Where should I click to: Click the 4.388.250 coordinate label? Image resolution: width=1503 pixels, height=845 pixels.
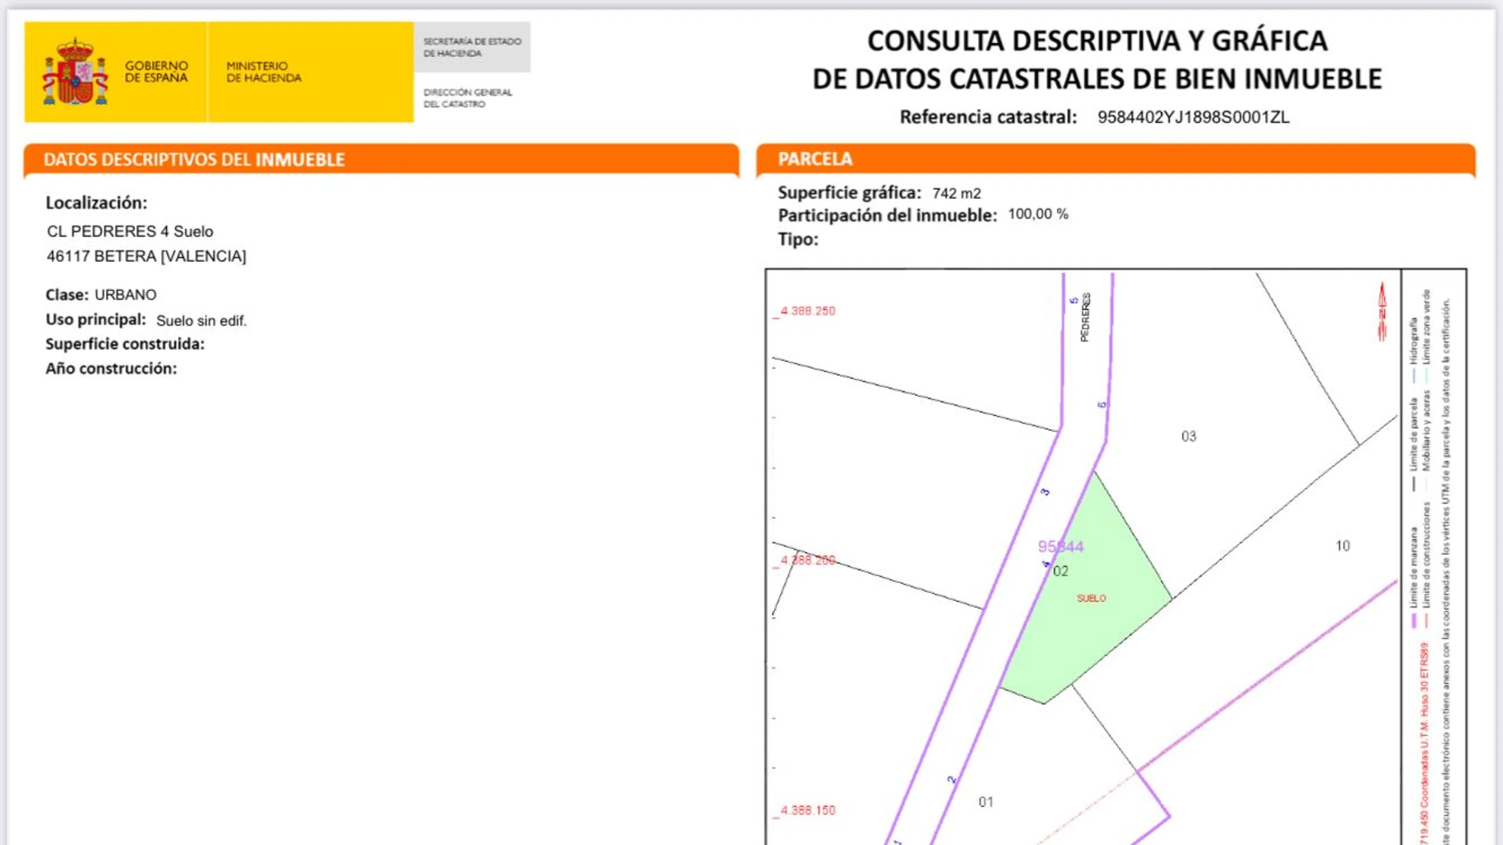point(807,311)
